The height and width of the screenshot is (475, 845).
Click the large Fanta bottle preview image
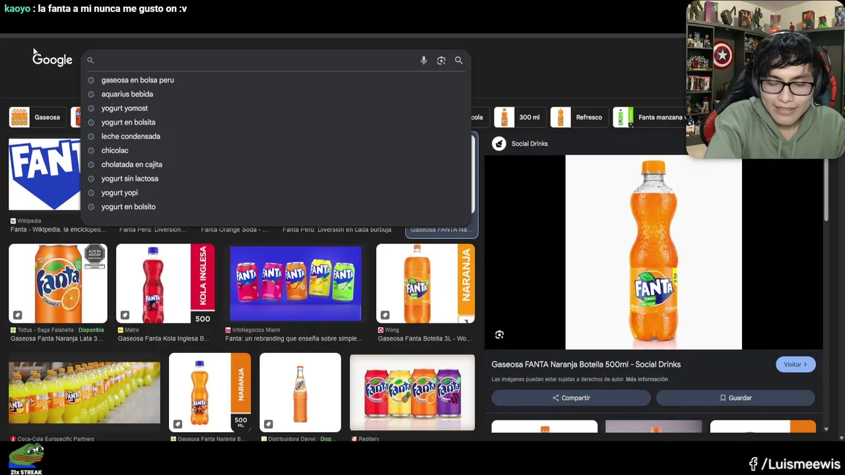click(654, 252)
